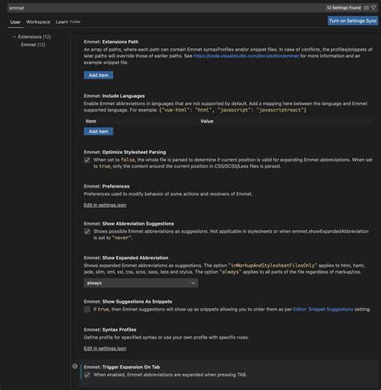
Task: Click the '12 Settings Found' label
Action: [344, 8]
